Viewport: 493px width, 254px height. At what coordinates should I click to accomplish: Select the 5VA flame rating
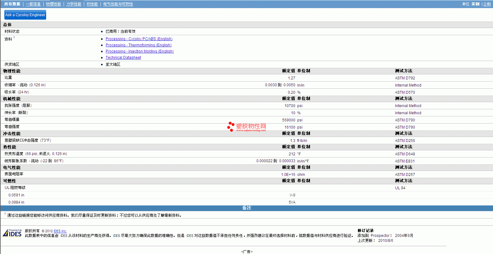coord(292,202)
